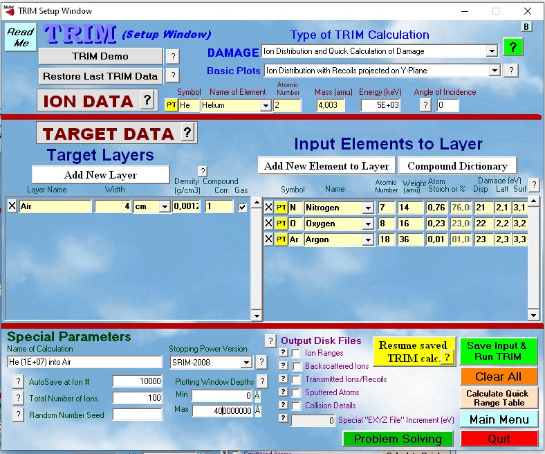Viewport: 545px width, 454px height.
Task: Open help for AutoSave at Ion #
Action: point(18,381)
